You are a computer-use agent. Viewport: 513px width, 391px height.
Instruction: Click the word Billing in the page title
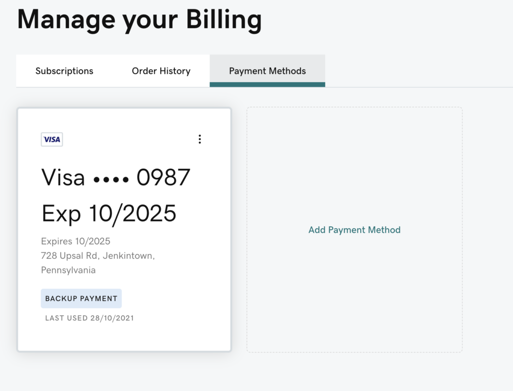coord(224,20)
